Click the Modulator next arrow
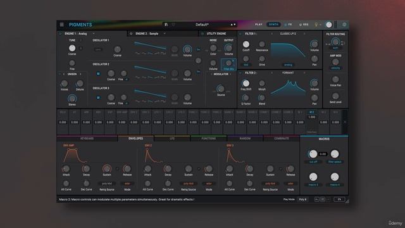This screenshot has height=228, width=405. click(230, 74)
